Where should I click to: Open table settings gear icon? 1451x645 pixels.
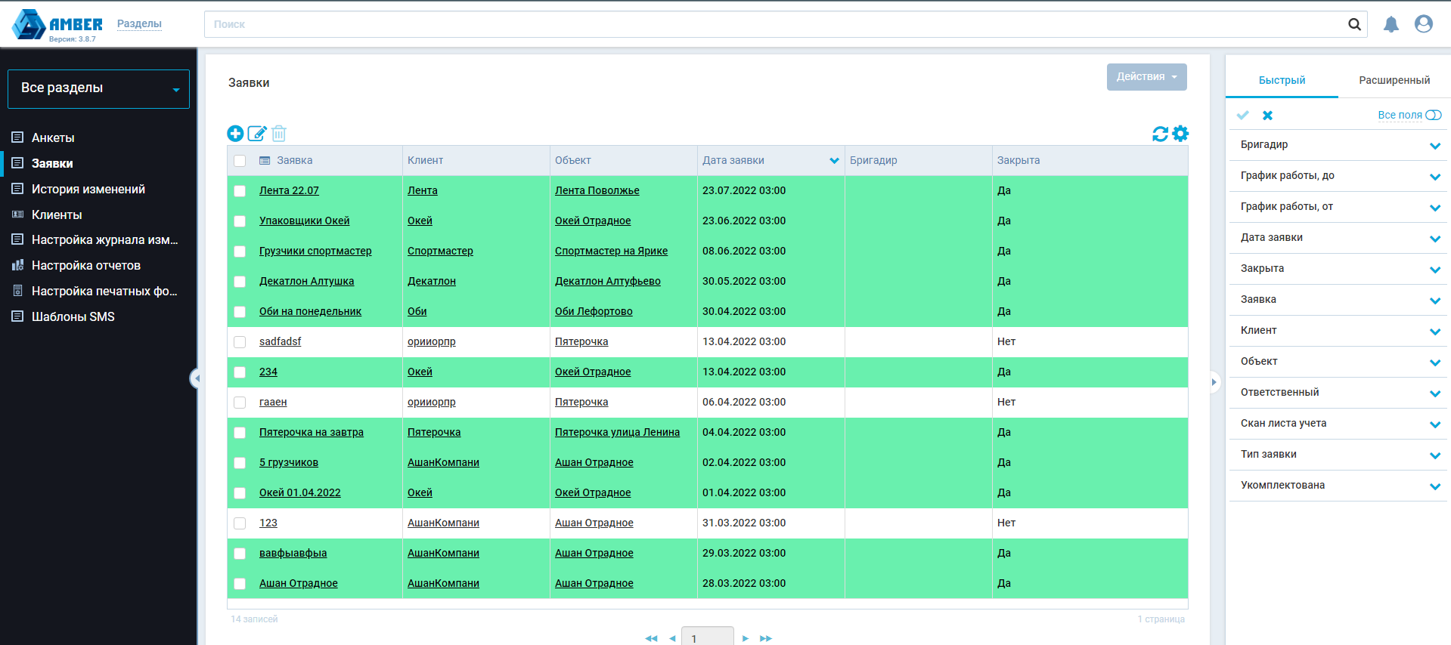coord(1180,134)
